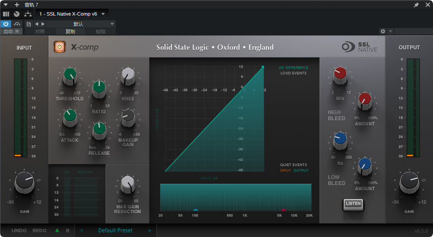Click the blue Low Bleed Amount knob
Screen dimensions: 433x237
coord(365,167)
